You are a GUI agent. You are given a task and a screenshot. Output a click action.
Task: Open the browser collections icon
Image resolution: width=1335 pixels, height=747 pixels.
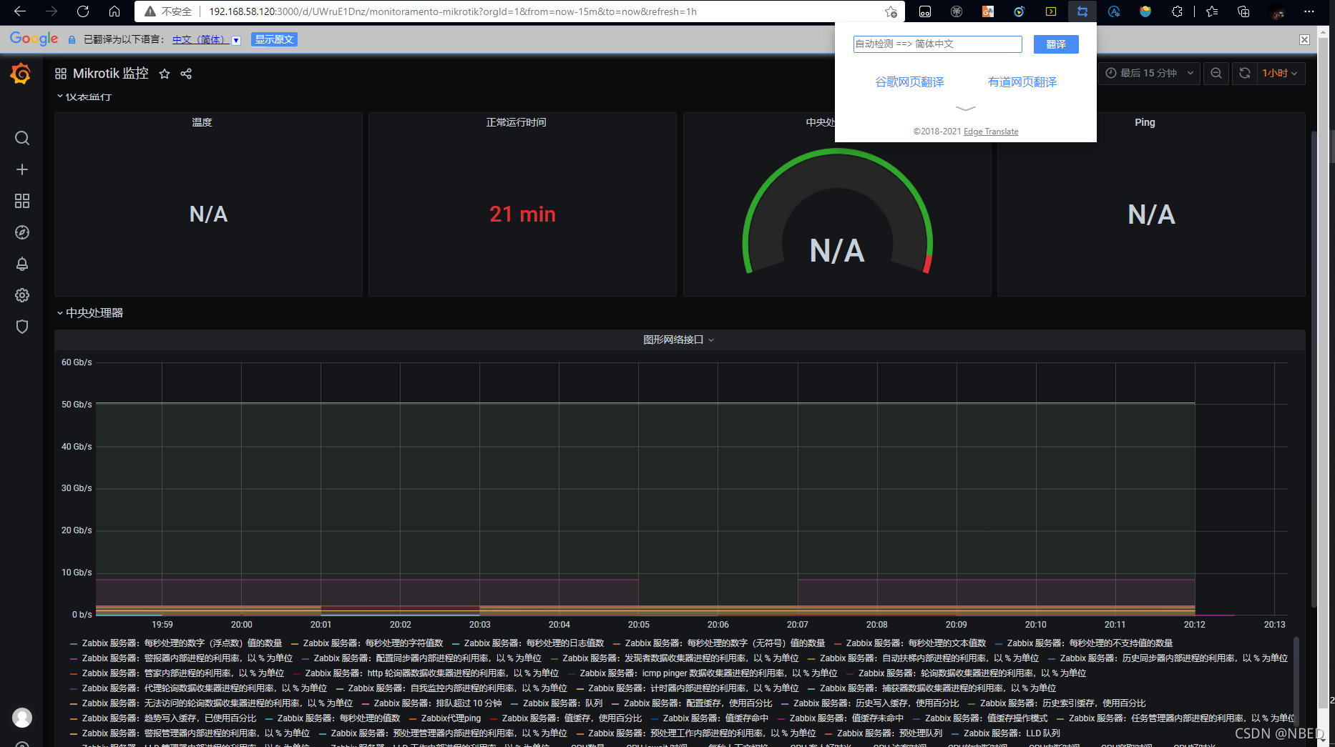coord(1243,11)
